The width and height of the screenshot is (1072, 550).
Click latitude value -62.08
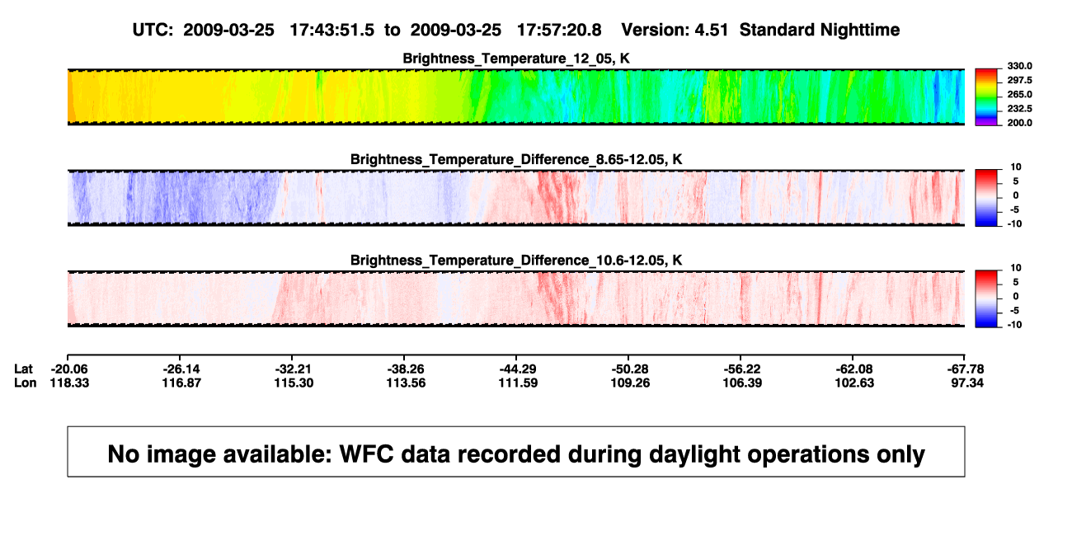pyautogui.click(x=853, y=369)
